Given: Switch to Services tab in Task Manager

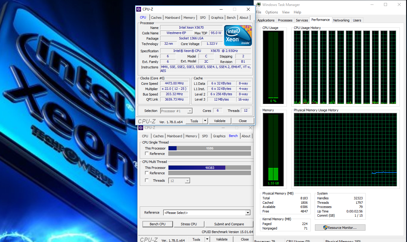Looking at the screenshot, I should [302, 20].
